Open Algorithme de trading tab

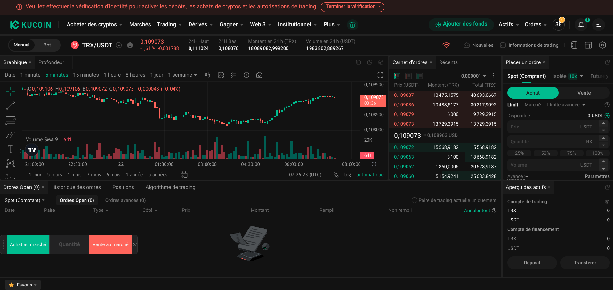(x=170, y=187)
